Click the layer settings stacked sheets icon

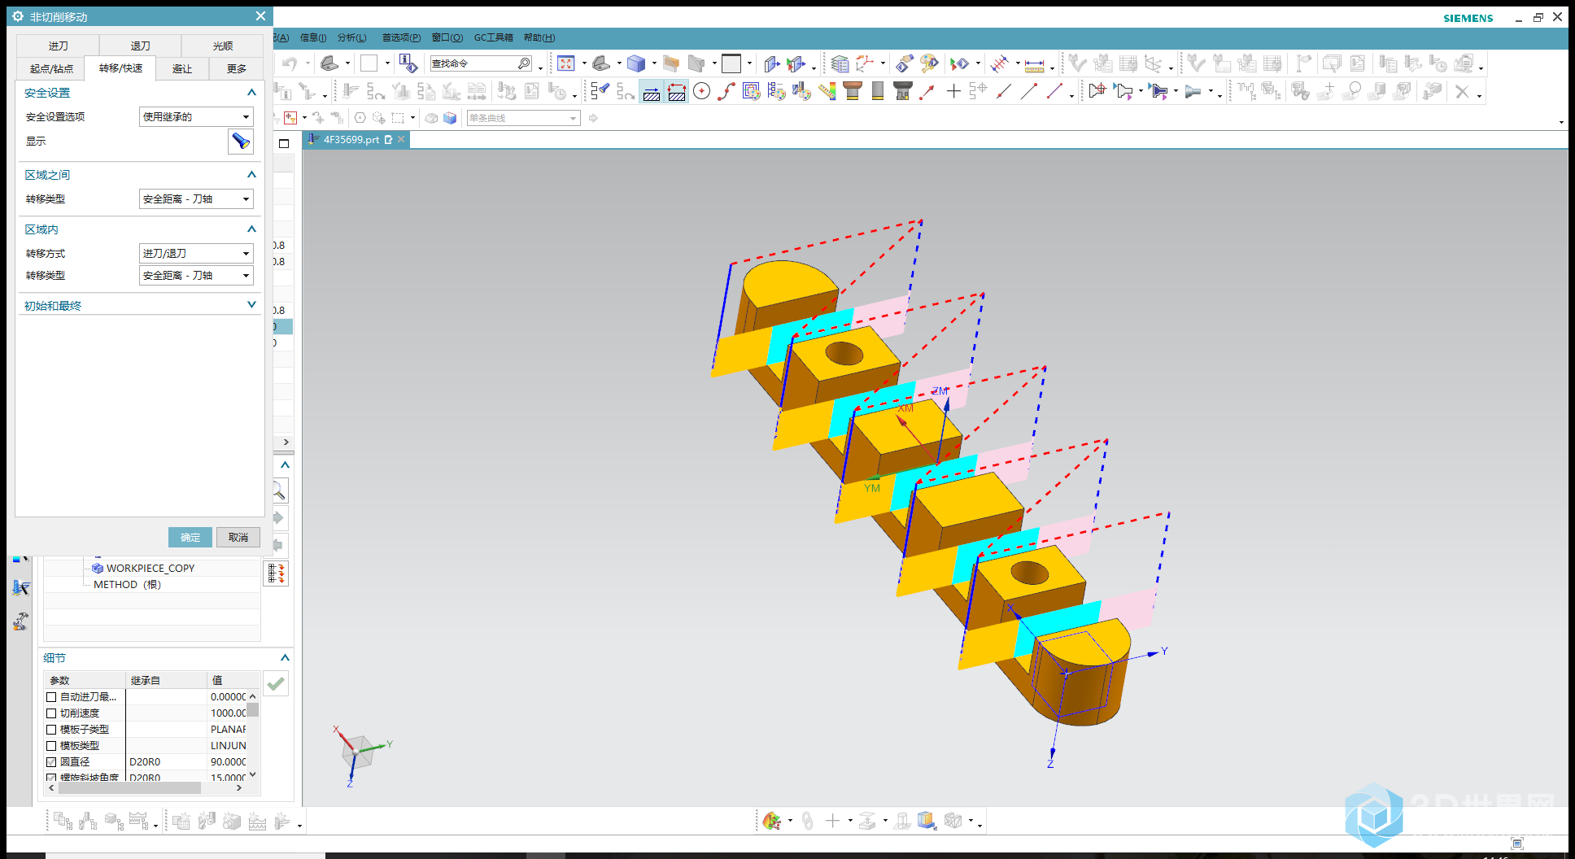[x=840, y=63]
